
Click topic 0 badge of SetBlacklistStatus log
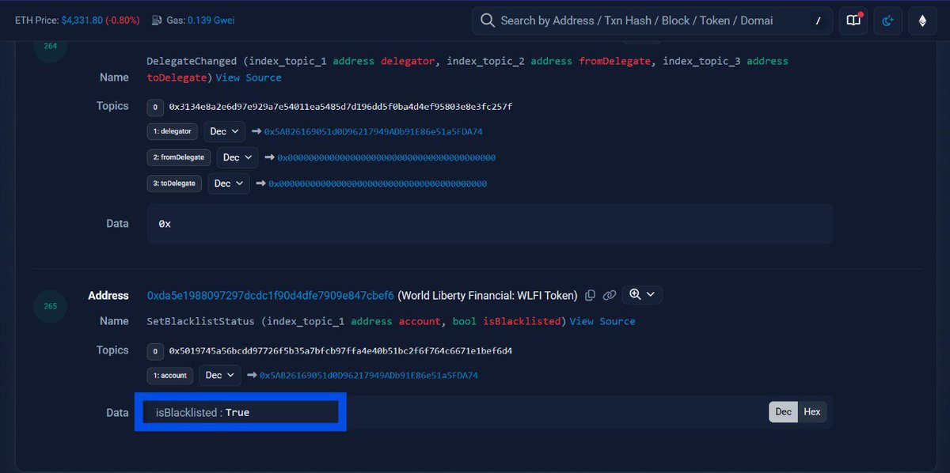click(155, 350)
